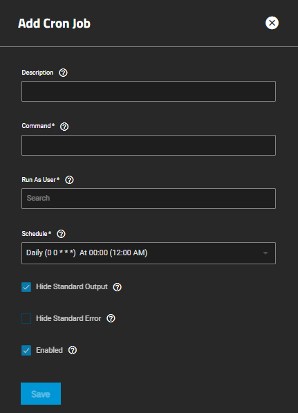Close the Add Cron Job panel
The width and height of the screenshot is (298, 413).
pyautogui.click(x=272, y=23)
